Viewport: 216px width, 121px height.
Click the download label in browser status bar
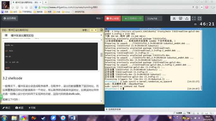[188, 113]
